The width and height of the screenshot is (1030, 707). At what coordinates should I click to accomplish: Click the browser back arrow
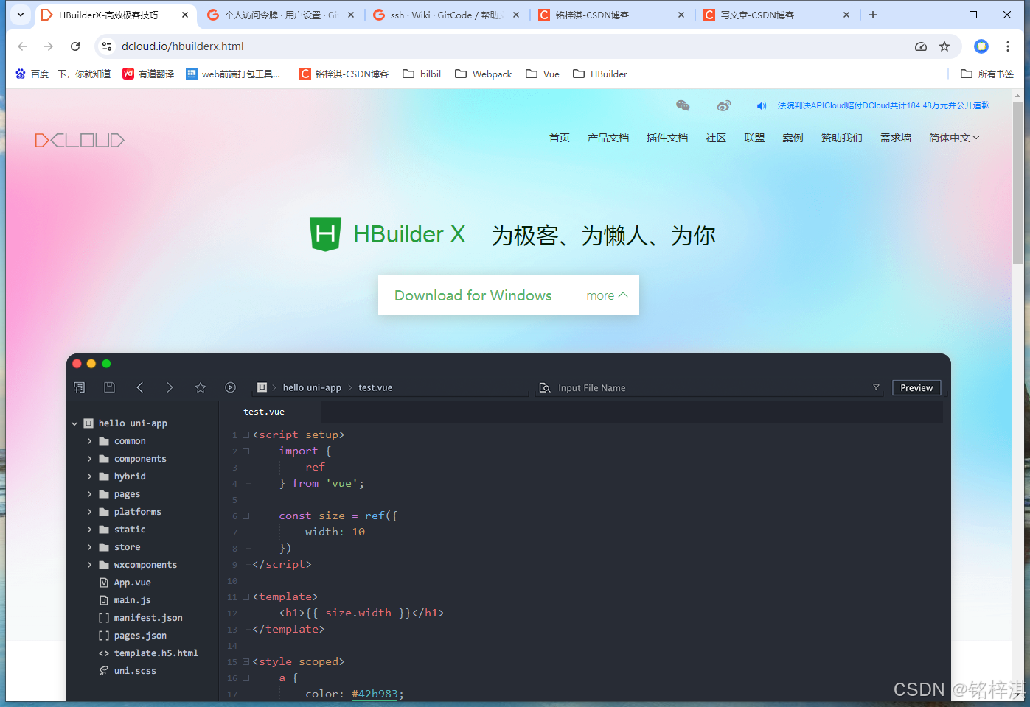(22, 46)
